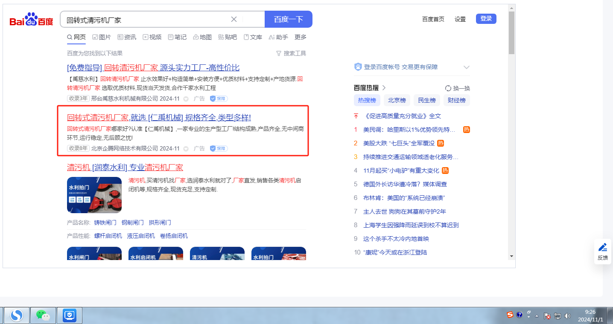Click the blue help question mark tray icon
The width and height of the screenshot is (613, 324).
click(520, 315)
